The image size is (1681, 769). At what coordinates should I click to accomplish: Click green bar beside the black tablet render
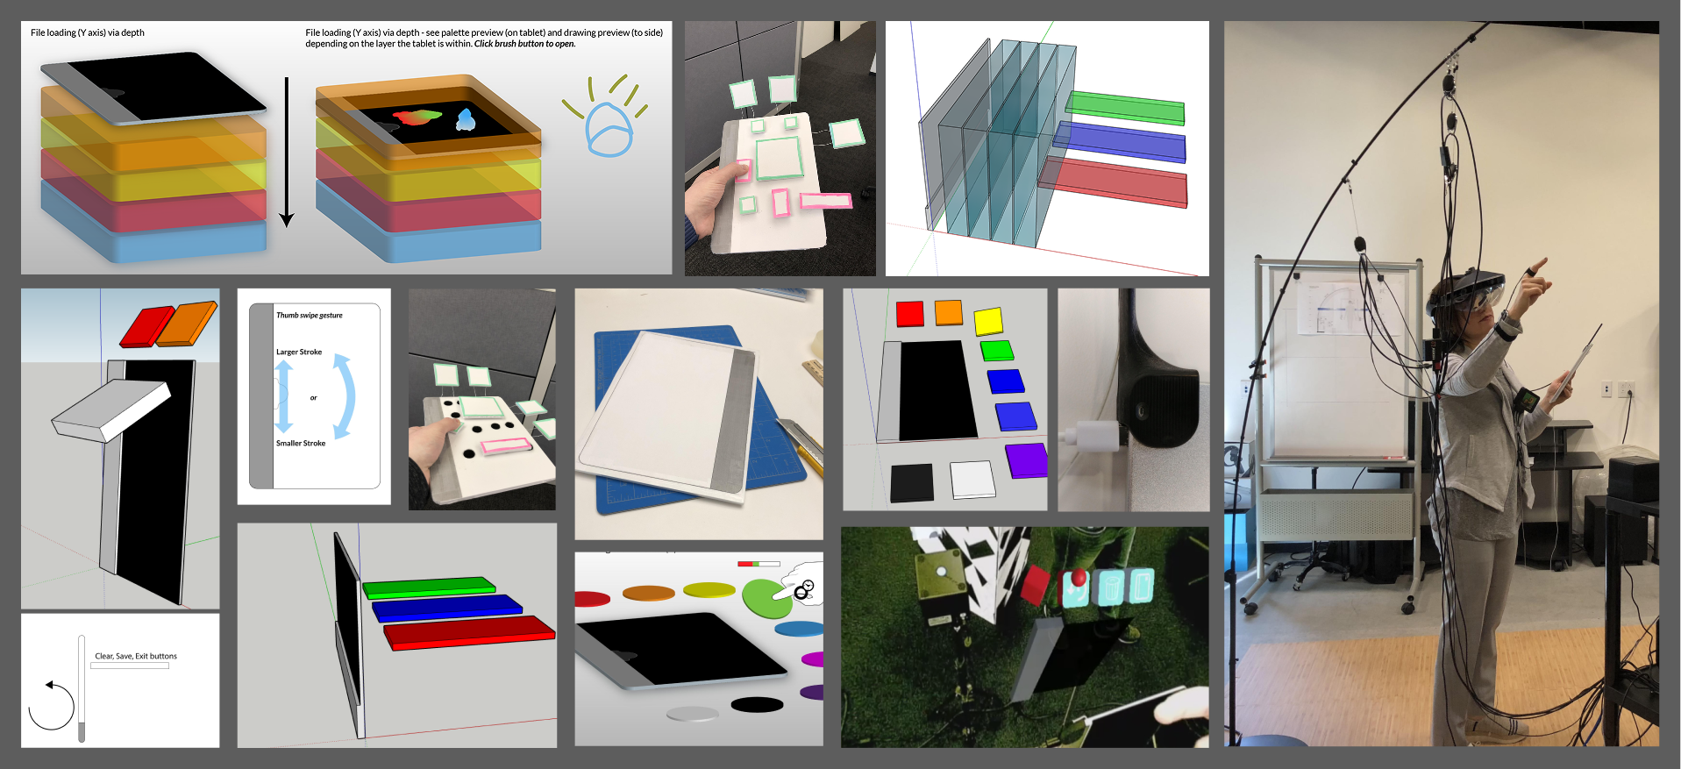click(429, 587)
